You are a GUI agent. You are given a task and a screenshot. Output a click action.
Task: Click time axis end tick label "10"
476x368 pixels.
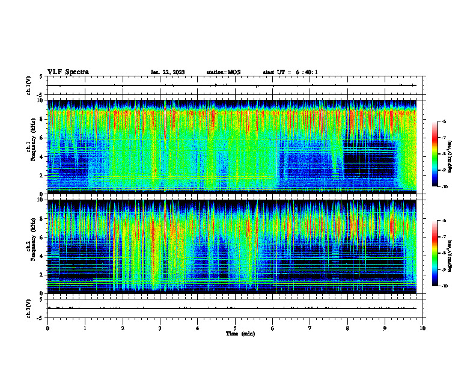423,328
